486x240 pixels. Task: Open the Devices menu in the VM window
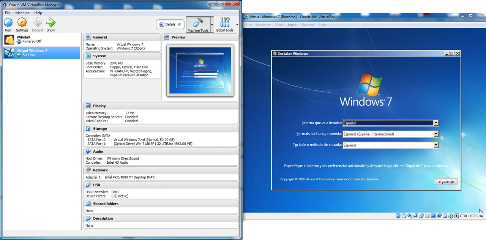(308, 25)
